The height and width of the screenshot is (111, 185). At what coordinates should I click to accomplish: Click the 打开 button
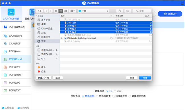[145, 78]
